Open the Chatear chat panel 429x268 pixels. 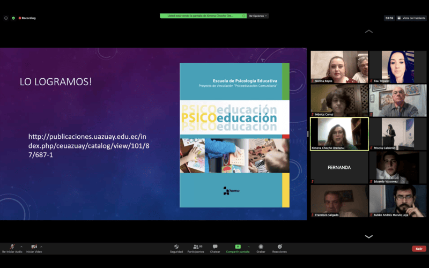pyautogui.click(x=215, y=248)
